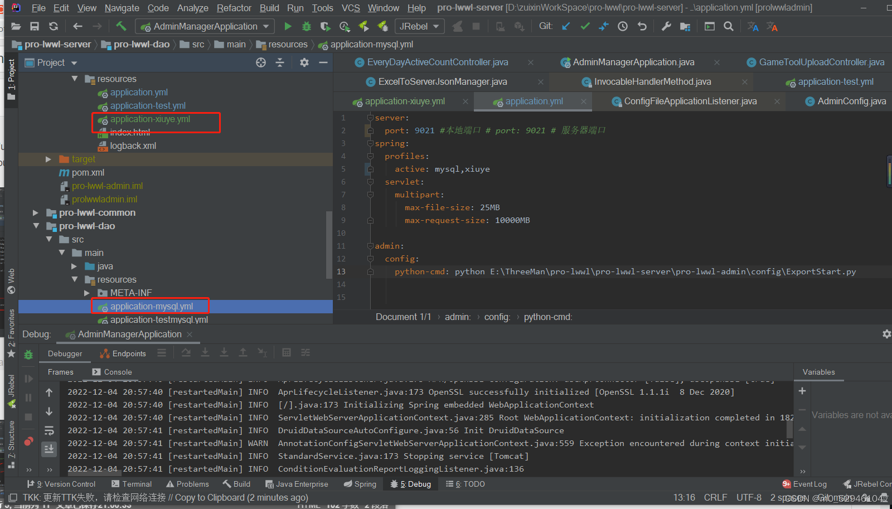The image size is (892, 509).
Task: Synchronize files with the refresh icon
Action: (54, 26)
